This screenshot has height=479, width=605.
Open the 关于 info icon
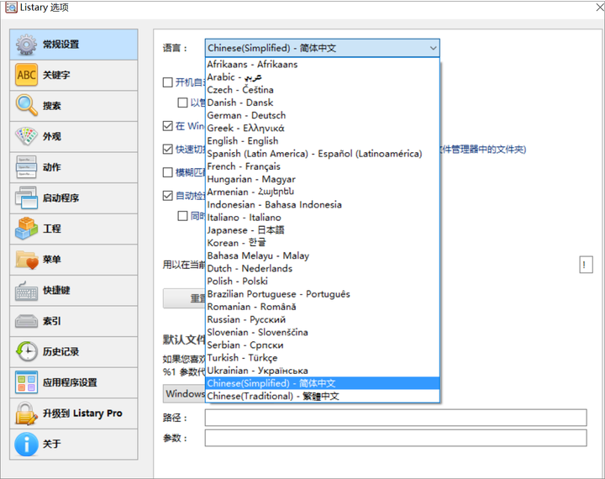26,444
